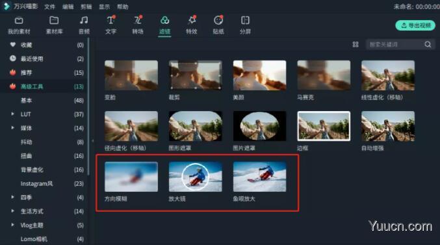Click the 导出视频 export button
Image resolution: width=440 pixels, height=245 pixels.
coord(415,25)
